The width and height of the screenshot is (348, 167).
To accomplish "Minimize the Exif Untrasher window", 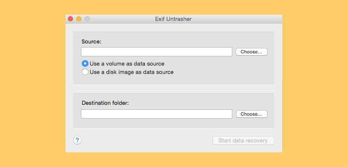I will tap(79, 19).
